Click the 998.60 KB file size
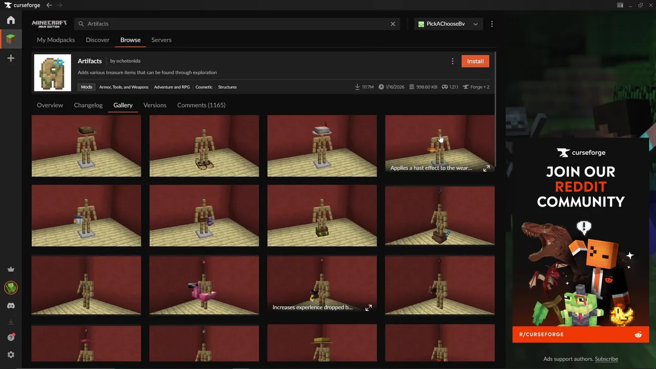This screenshot has width=656, height=369. 423,87
